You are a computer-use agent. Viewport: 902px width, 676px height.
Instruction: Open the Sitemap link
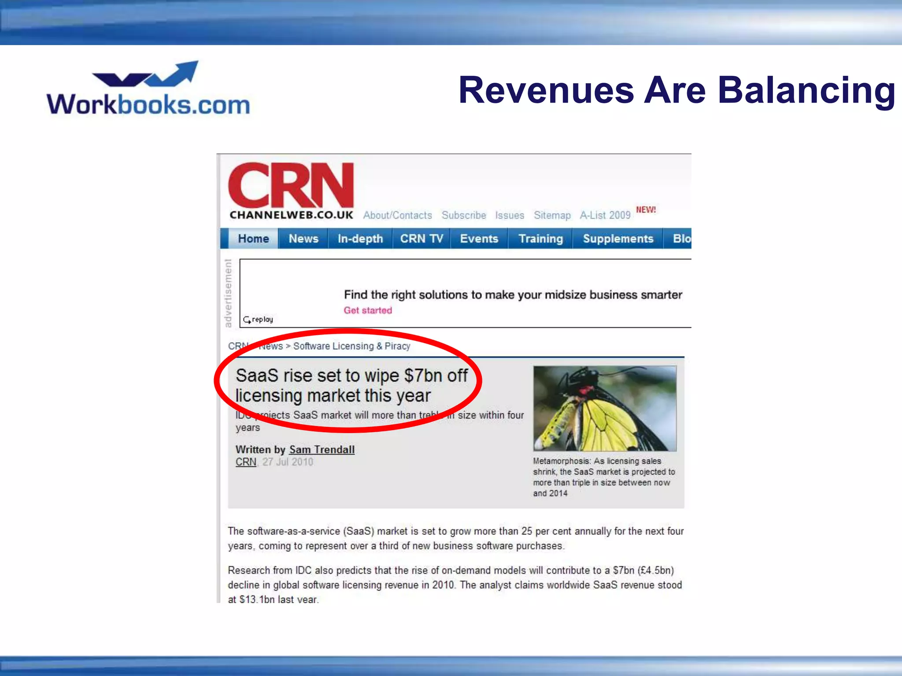(x=552, y=215)
